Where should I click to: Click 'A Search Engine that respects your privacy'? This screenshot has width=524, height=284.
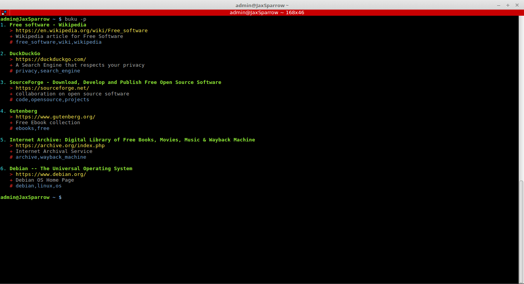80,65
